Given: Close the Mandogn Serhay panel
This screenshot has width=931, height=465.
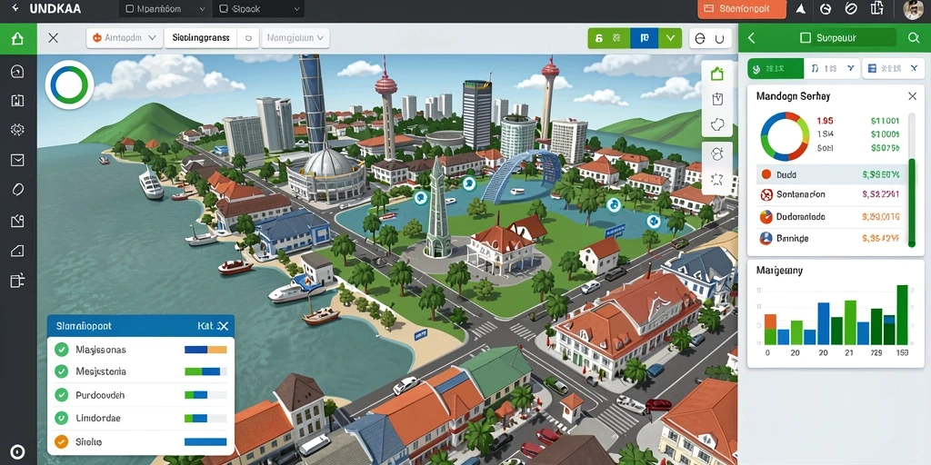Looking at the screenshot, I should point(912,96).
